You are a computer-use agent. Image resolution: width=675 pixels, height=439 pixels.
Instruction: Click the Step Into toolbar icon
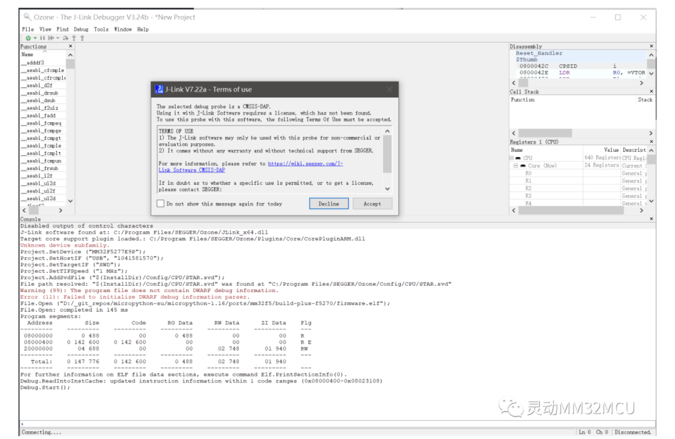pos(74,38)
